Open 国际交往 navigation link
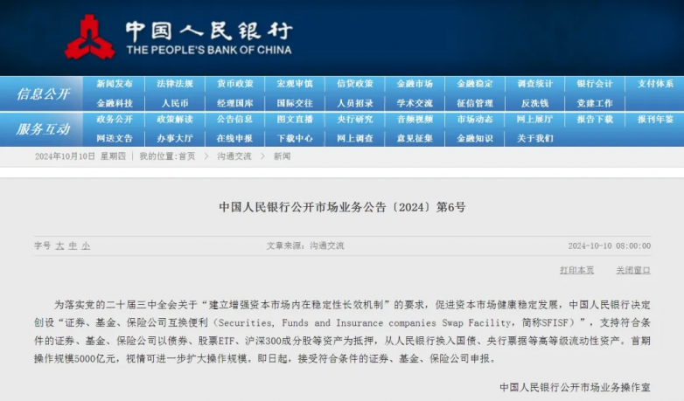Screen dimensions: 684x401 pos(295,103)
